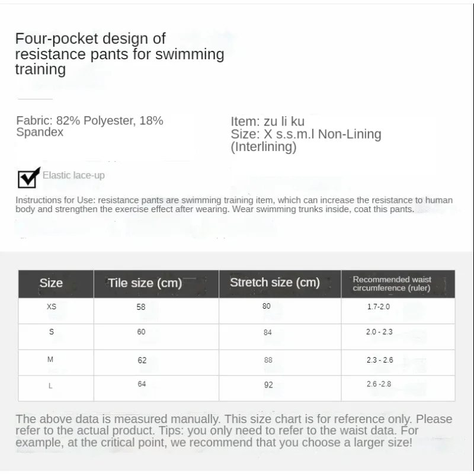Click waist range 1.7-2.0 cell
Viewport: 474px width, 474px height.
tap(398, 310)
